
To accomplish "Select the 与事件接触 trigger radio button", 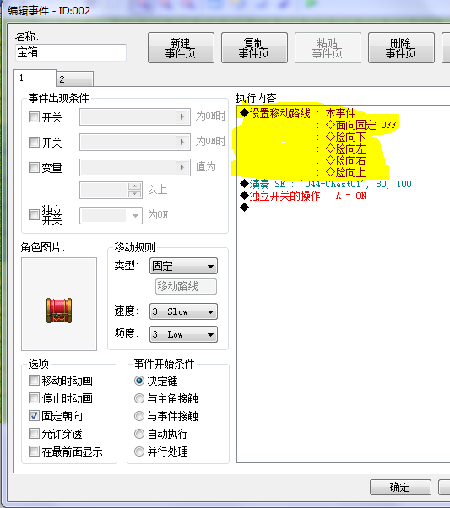I will click(139, 416).
